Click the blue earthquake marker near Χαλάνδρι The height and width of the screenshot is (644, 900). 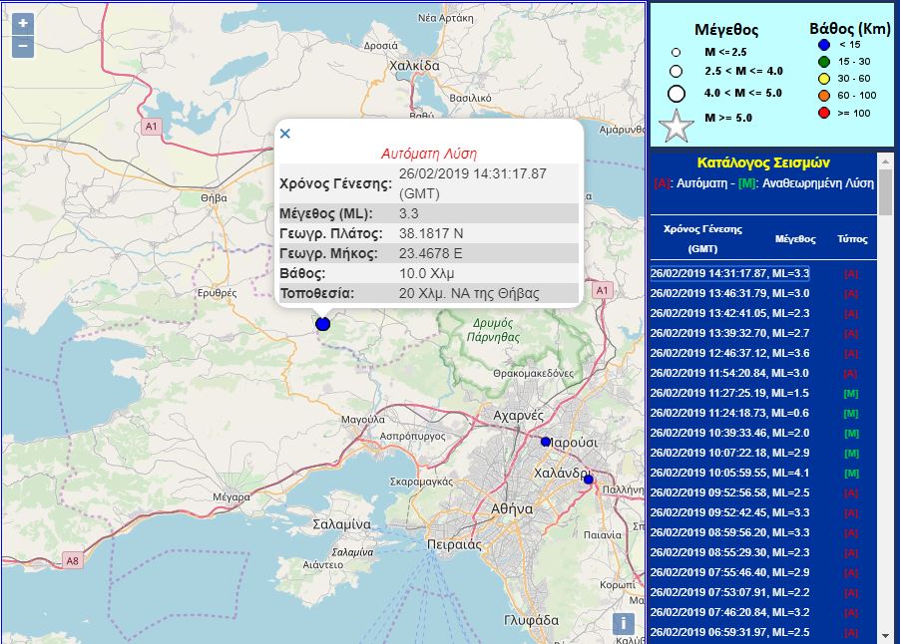[x=588, y=480]
